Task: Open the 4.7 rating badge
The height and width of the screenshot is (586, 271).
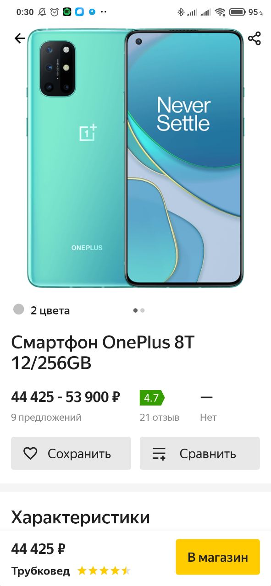Action: tap(152, 397)
